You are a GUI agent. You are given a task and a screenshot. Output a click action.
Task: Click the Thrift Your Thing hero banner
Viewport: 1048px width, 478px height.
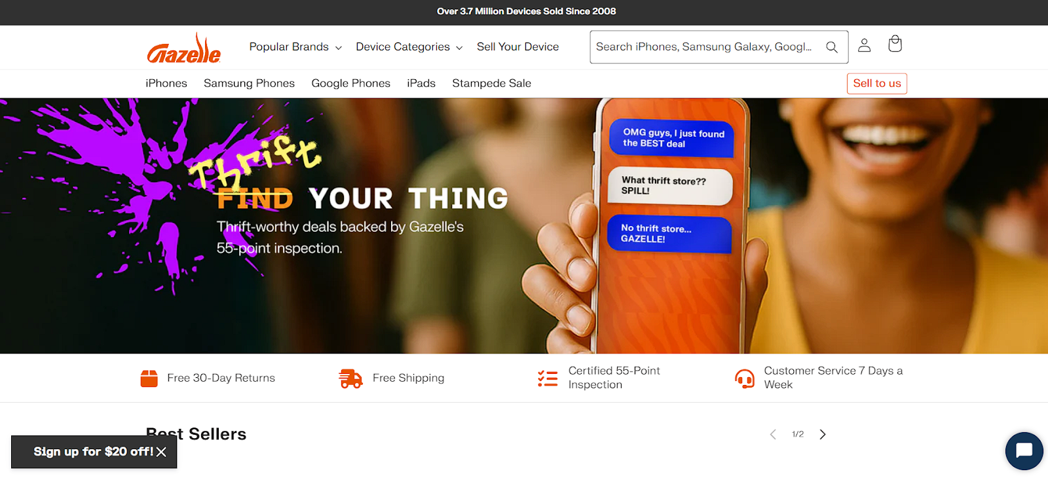(x=524, y=226)
